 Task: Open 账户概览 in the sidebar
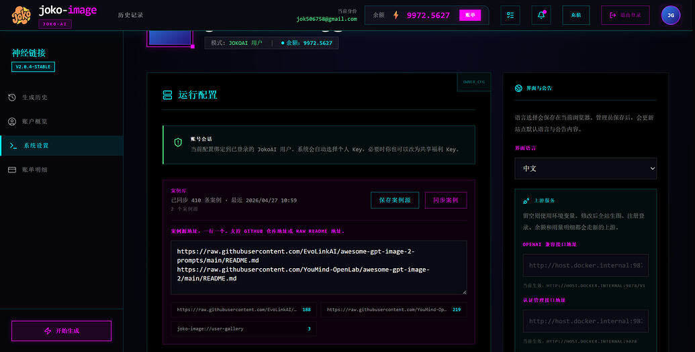62,121
